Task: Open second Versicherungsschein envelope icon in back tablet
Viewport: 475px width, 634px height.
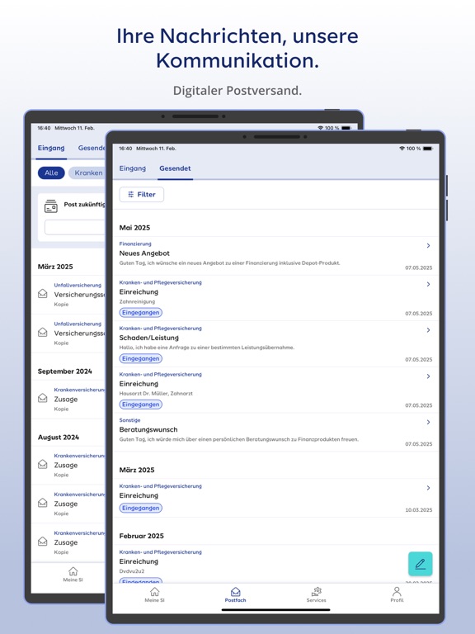Action: click(x=42, y=332)
